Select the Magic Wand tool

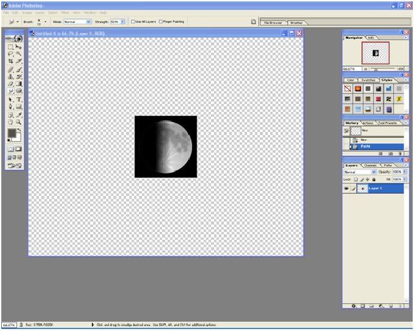pos(19,54)
